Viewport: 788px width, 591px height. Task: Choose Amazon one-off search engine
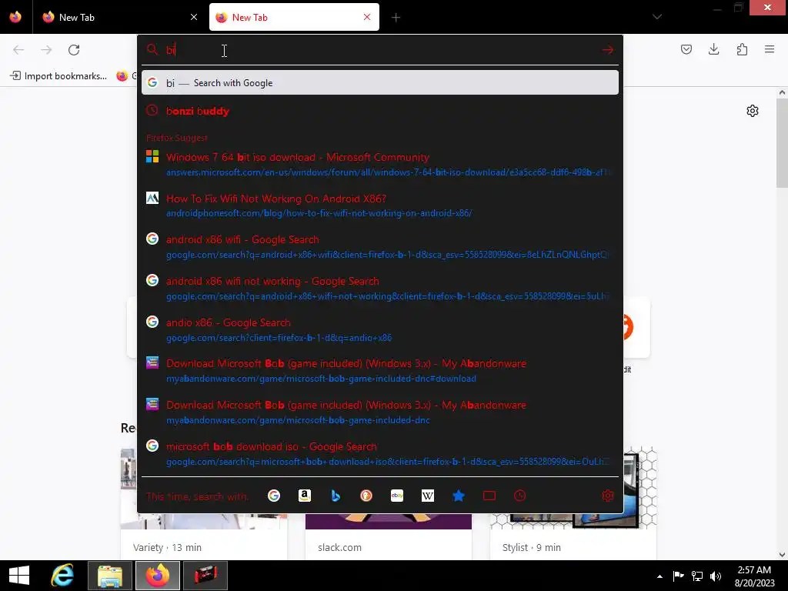305,496
